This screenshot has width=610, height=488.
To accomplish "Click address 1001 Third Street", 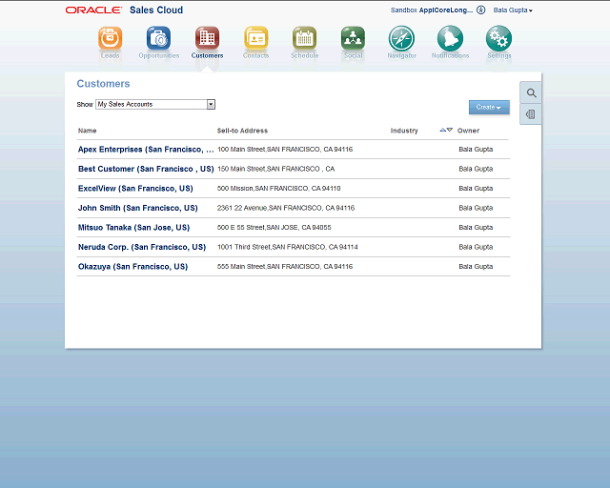I will [x=288, y=247].
